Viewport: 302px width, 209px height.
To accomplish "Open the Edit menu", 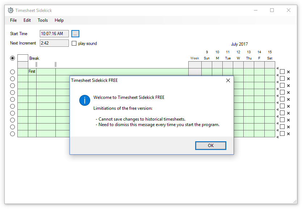I will click(27, 20).
